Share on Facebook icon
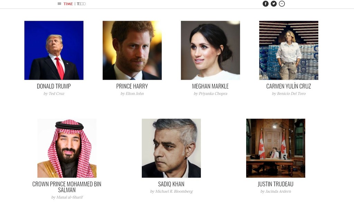The width and height of the screenshot is (354, 203). click(265, 3)
